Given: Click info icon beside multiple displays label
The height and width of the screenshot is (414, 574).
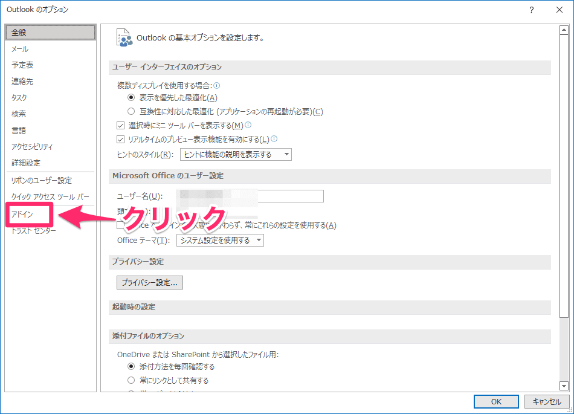Looking at the screenshot, I should point(217,86).
